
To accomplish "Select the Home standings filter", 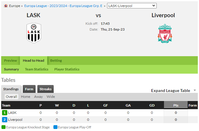I will click(x=25, y=97).
